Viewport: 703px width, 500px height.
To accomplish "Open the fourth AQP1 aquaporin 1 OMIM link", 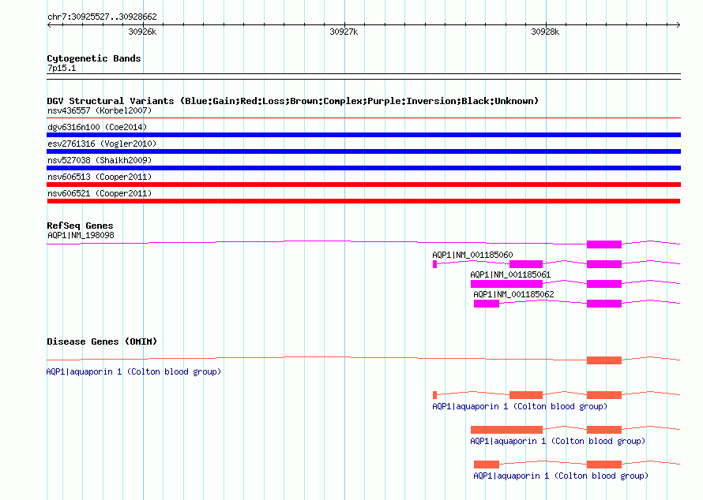I will pos(561,476).
